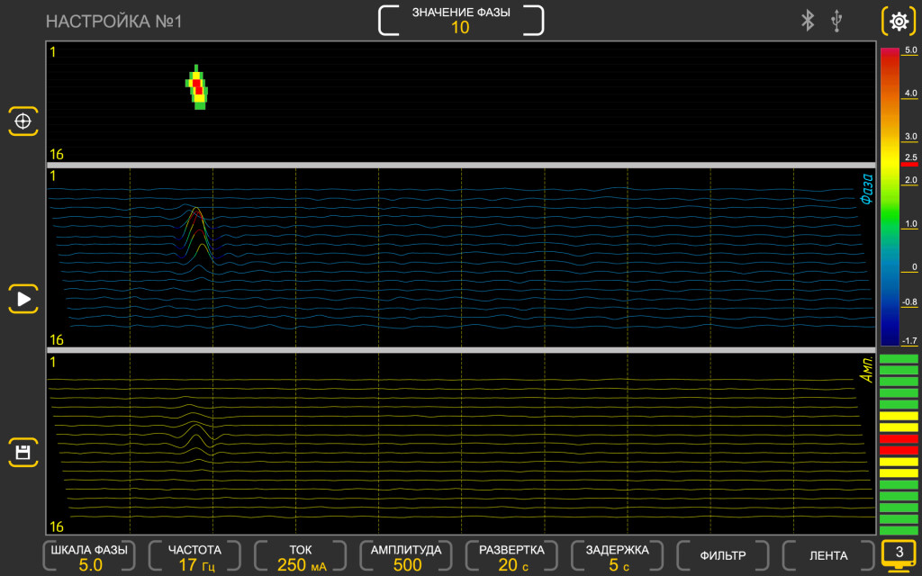The image size is (922, 576).
Task: Open the АМПЛИТУДА 500 setting
Action: [x=406, y=557]
